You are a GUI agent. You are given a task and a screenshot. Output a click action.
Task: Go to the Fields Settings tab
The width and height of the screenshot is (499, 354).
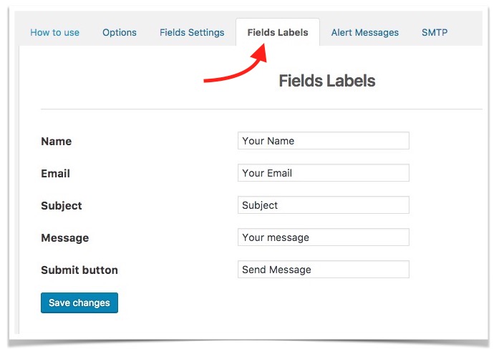pos(191,32)
